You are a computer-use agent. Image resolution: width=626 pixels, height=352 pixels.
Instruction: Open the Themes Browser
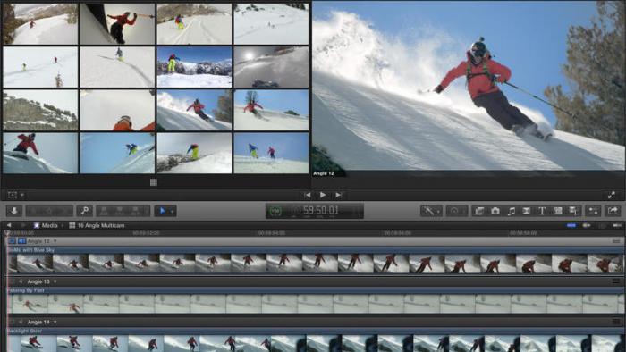coord(573,211)
